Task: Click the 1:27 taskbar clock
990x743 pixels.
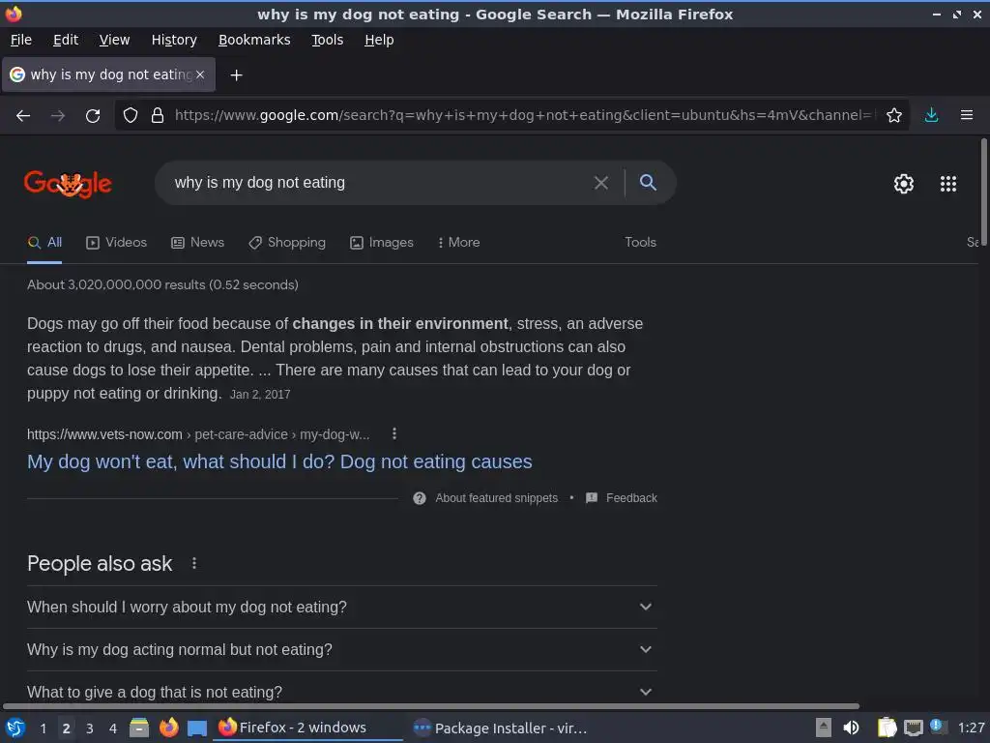Action: pyautogui.click(x=971, y=728)
